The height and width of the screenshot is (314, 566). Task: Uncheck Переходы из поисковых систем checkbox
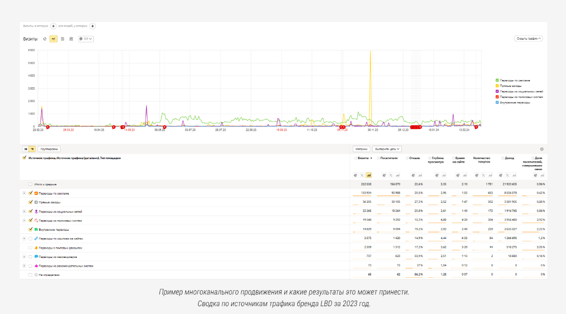click(30, 220)
